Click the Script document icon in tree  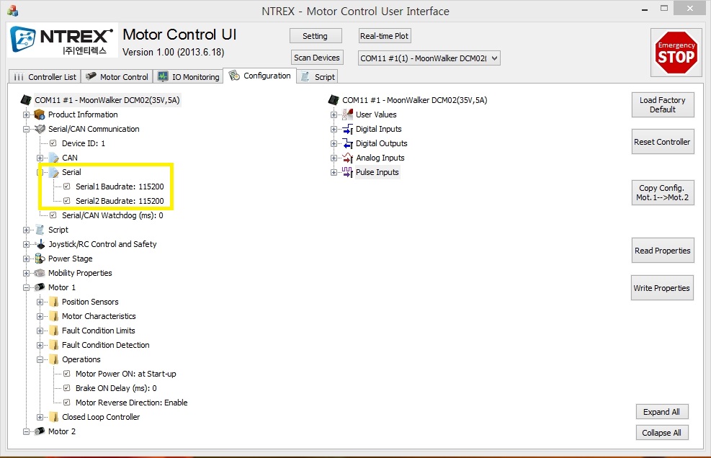[x=40, y=230]
